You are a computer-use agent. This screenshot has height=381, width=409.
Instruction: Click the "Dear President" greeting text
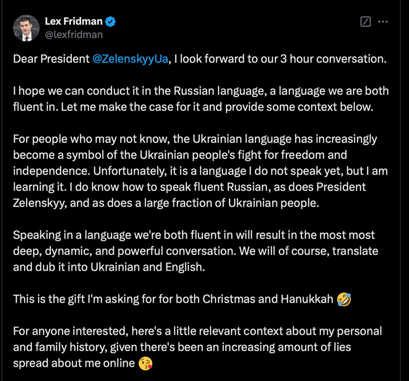coord(51,58)
